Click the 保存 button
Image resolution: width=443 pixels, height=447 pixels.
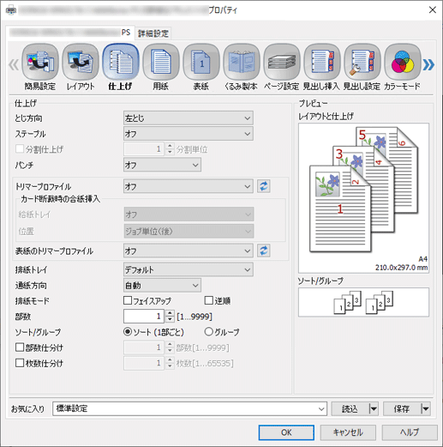[x=402, y=408]
